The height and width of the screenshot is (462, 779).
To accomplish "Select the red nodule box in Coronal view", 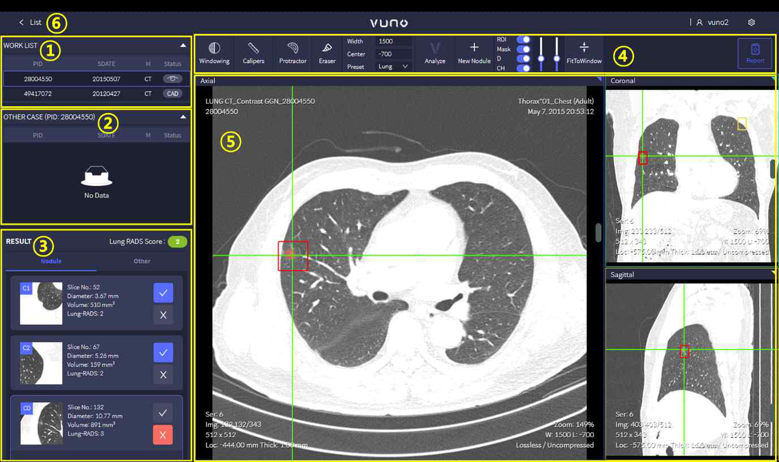I will point(643,158).
